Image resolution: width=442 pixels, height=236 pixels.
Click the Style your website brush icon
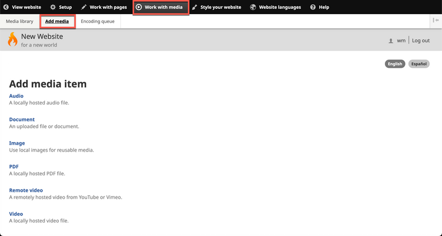coord(194,7)
